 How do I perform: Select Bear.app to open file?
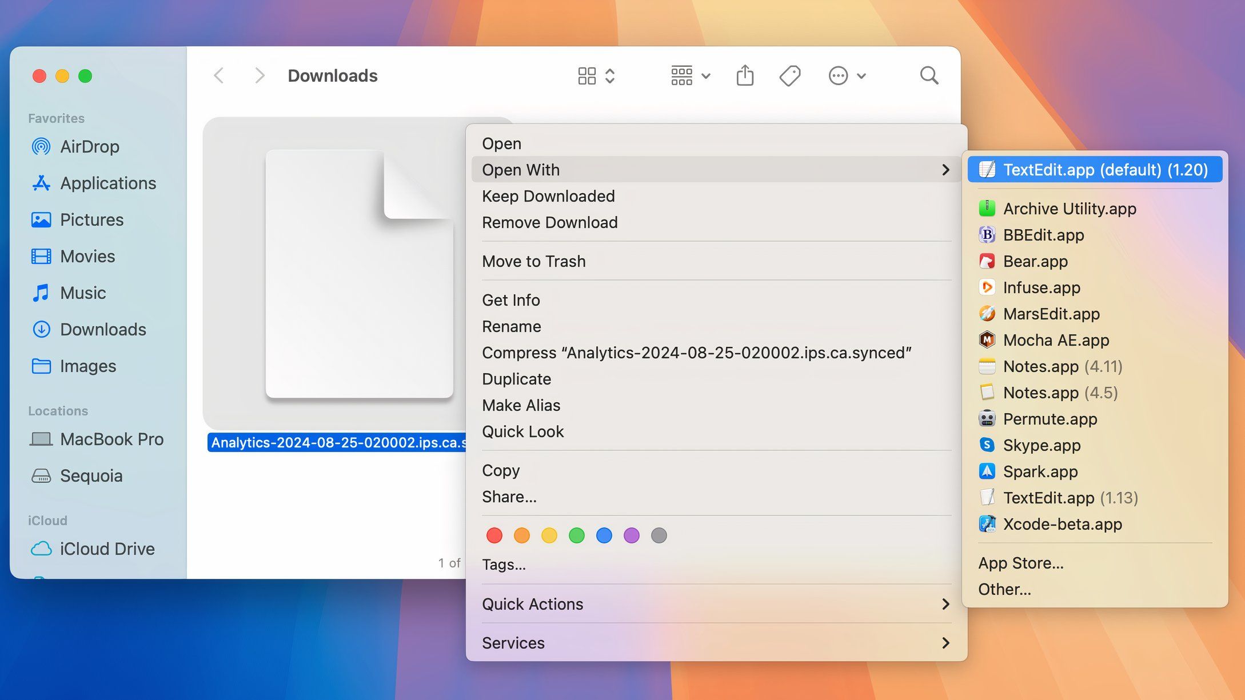(1036, 261)
